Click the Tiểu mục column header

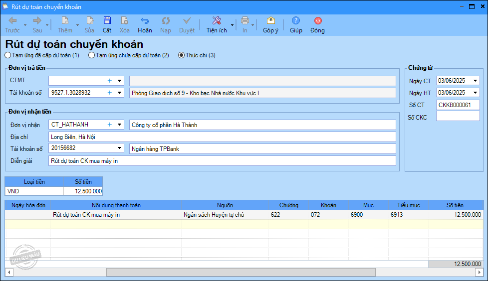tap(408, 205)
